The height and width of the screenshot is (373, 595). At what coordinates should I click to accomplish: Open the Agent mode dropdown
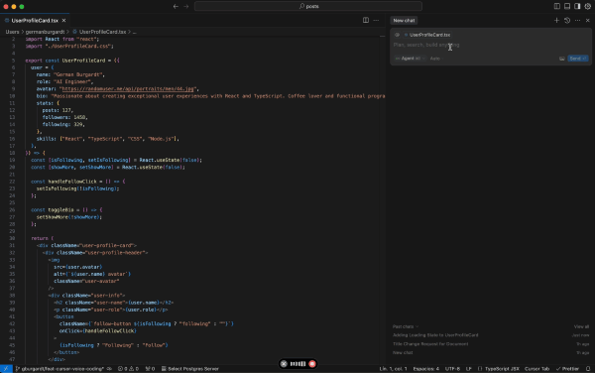pyautogui.click(x=410, y=59)
